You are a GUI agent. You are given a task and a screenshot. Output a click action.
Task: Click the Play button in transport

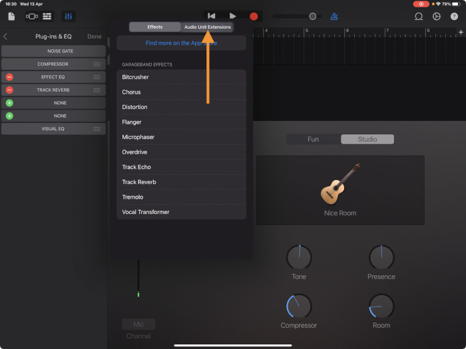tap(232, 16)
